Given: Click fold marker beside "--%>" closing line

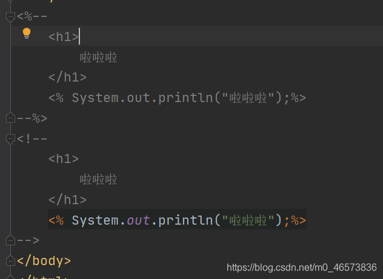Looking at the screenshot, I should [10, 118].
